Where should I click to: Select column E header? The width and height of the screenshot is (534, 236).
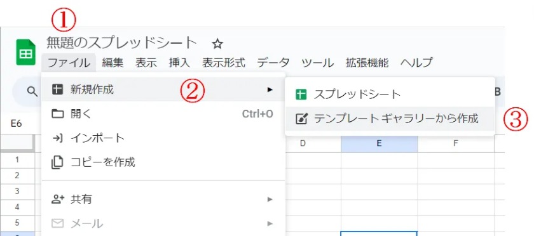(379, 143)
